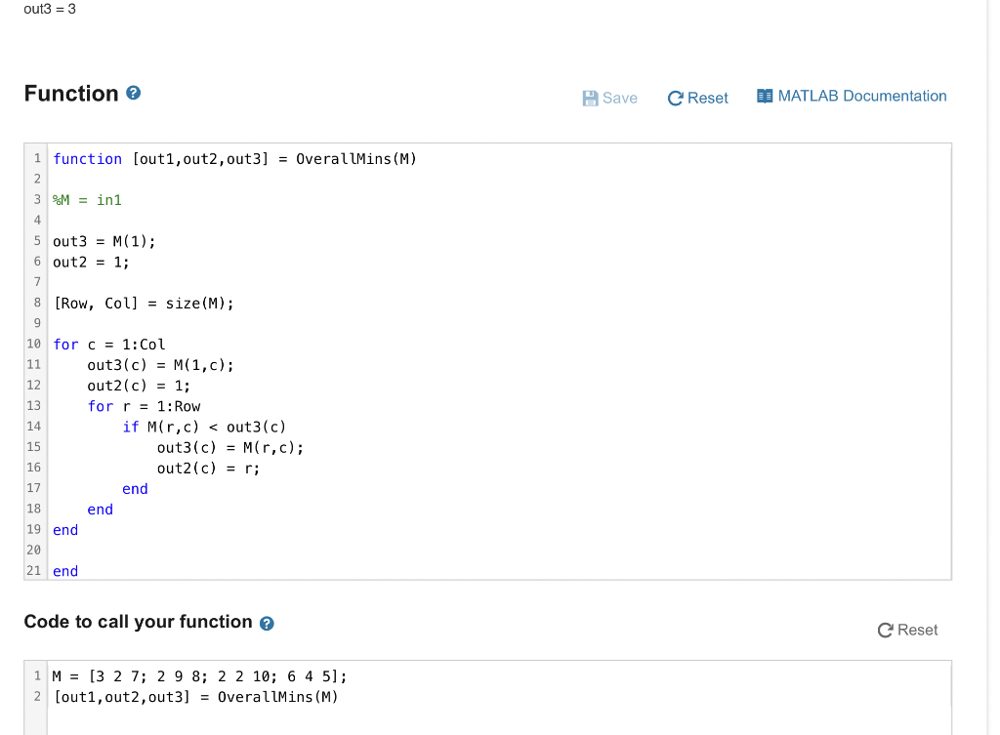
Task: Click the final 'end' on line 21
Action: coord(65,571)
